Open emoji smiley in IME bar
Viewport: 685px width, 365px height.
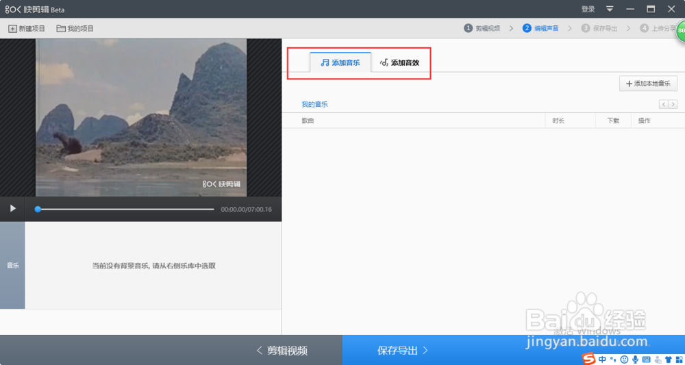(x=624, y=360)
